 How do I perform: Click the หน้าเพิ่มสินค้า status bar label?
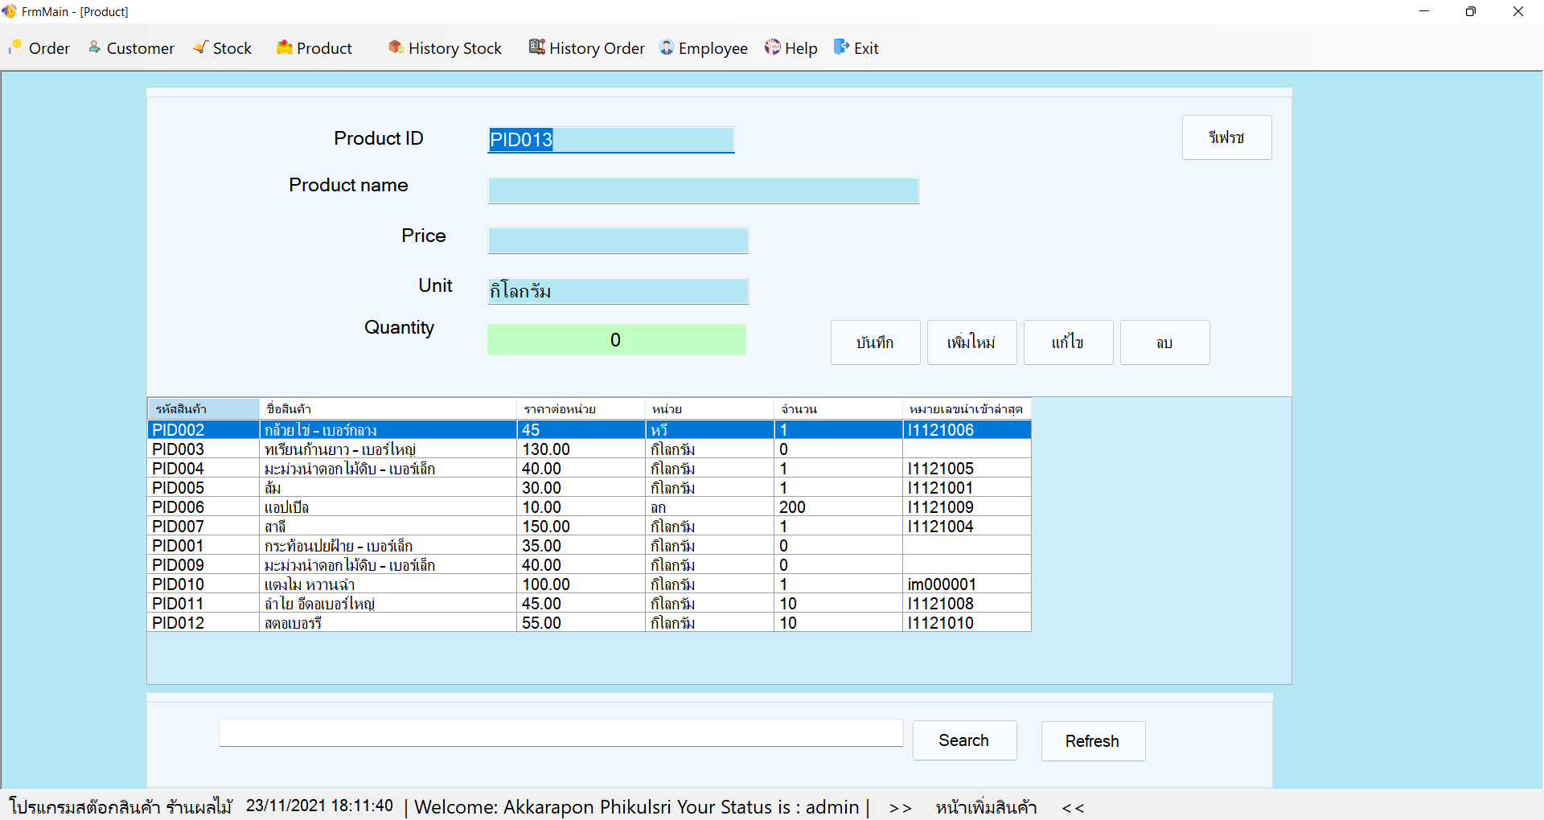(x=986, y=807)
